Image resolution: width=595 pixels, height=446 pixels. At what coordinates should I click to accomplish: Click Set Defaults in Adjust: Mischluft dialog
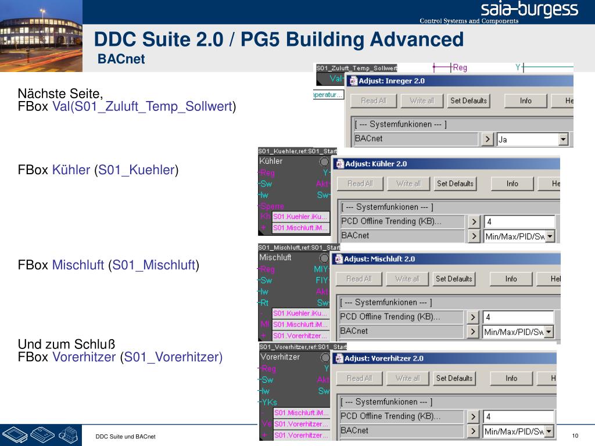454,279
